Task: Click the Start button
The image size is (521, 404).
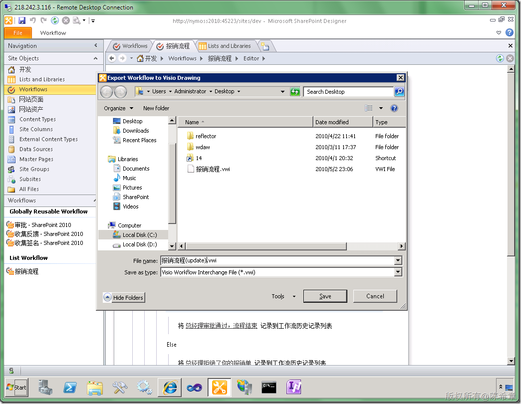Action: click(16, 388)
